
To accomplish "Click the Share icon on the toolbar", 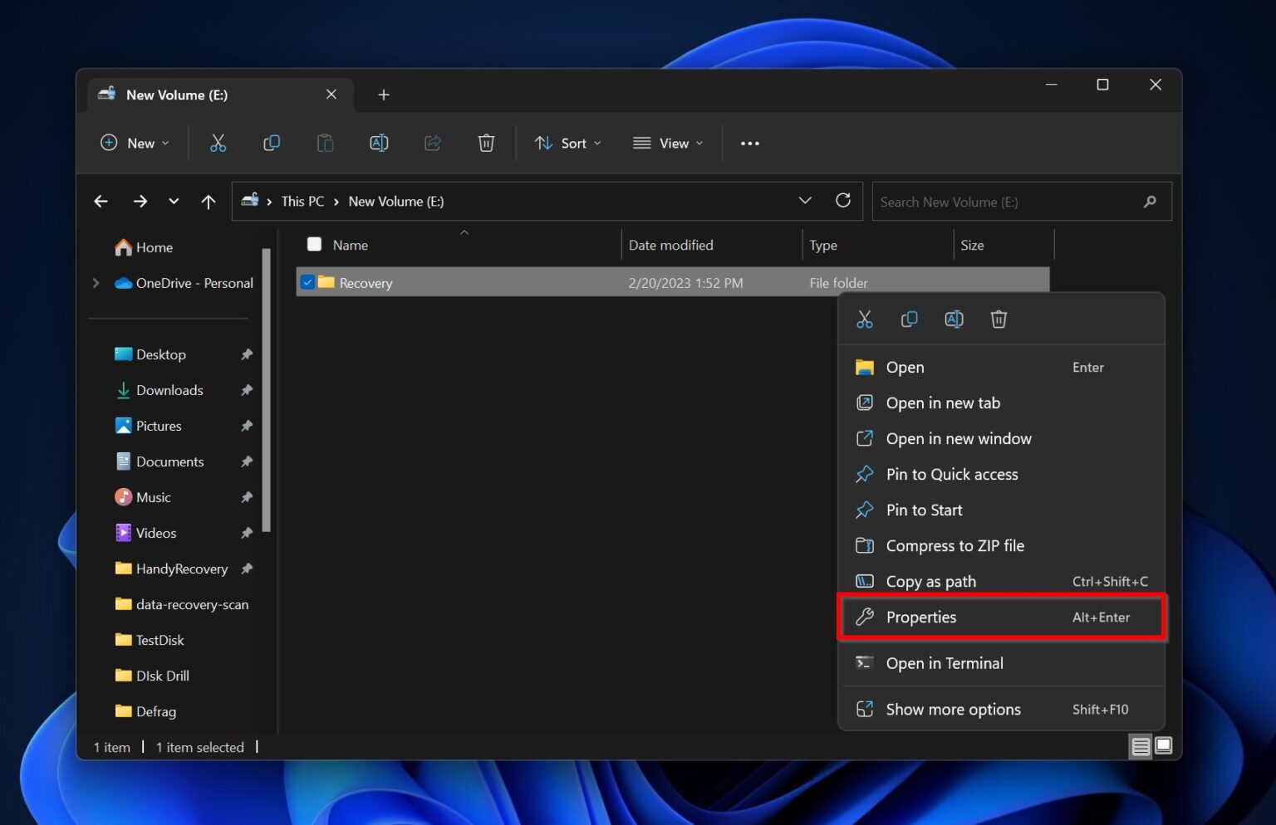I will [x=432, y=143].
